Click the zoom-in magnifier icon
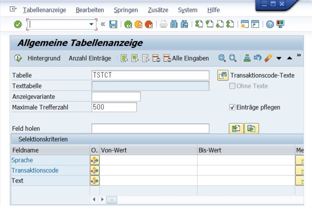This screenshot has height=206, width=312. pyautogui.click(x=233, y=58)
